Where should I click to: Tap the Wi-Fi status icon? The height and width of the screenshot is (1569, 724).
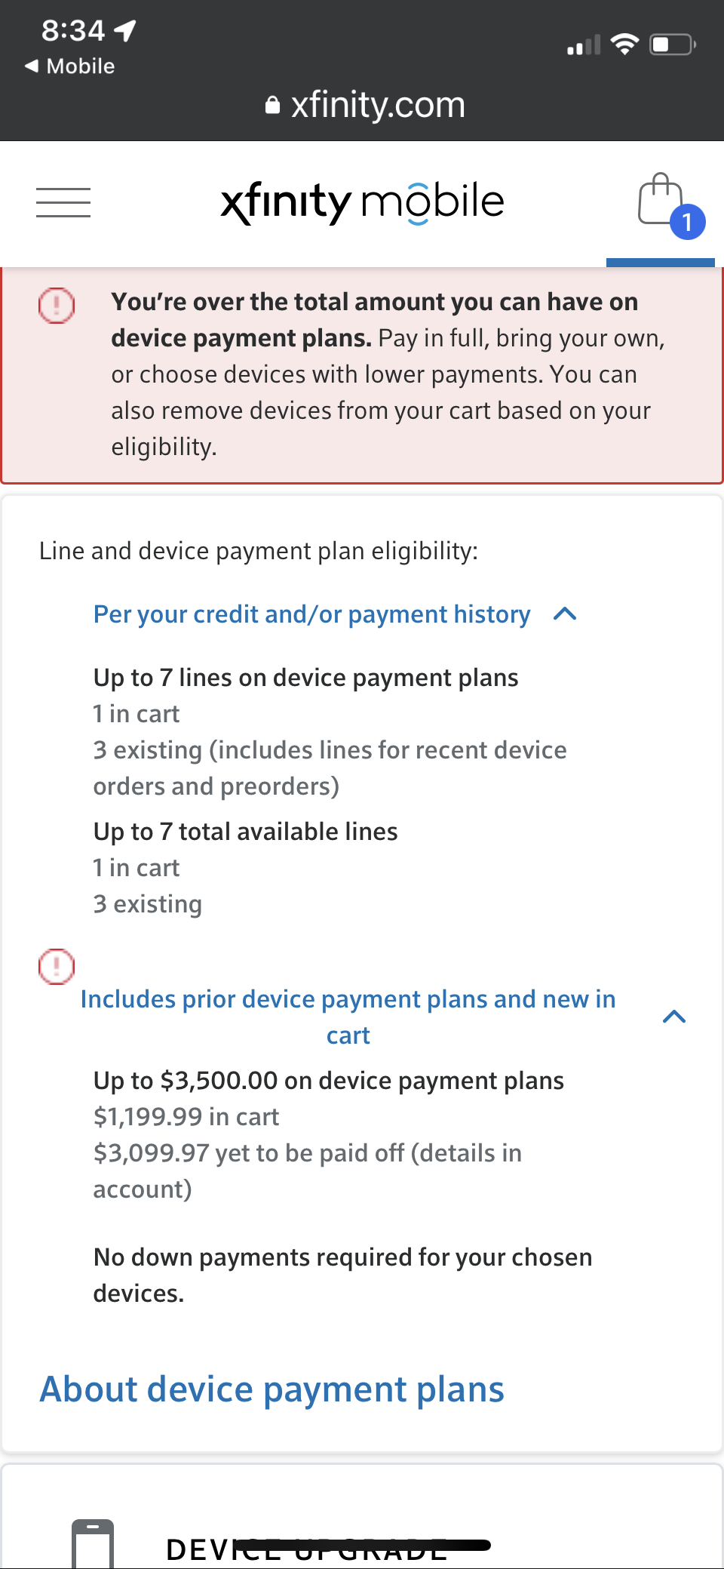pyautogui.click(x=624, y=43)
